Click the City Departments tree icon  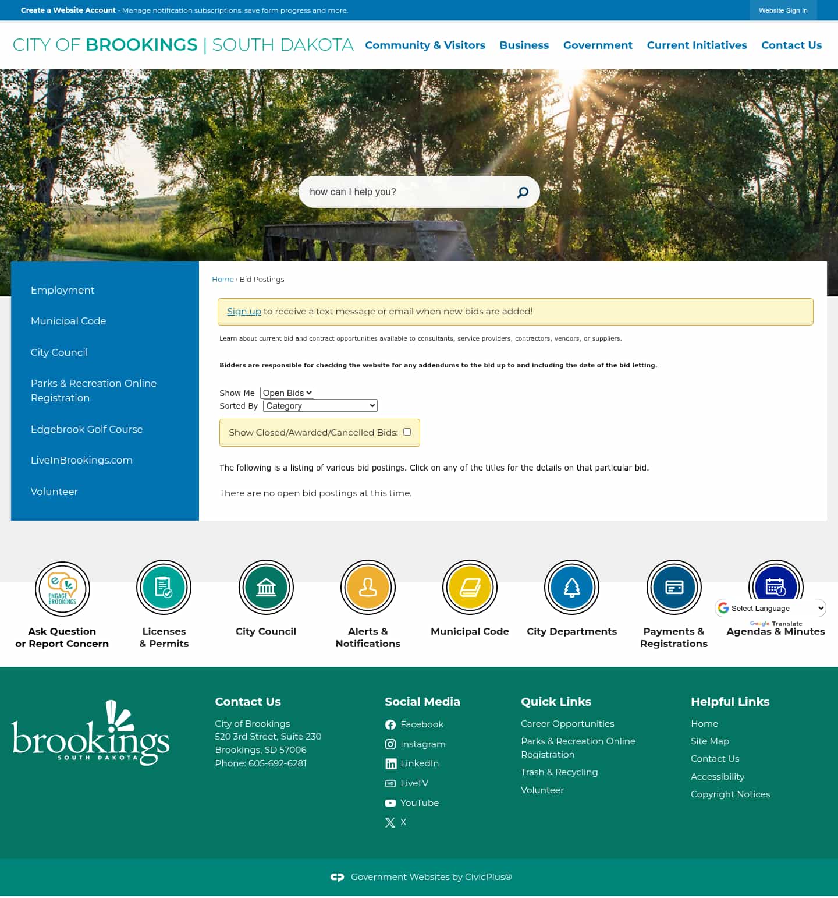pyautogui.click(x=571, y=587)
